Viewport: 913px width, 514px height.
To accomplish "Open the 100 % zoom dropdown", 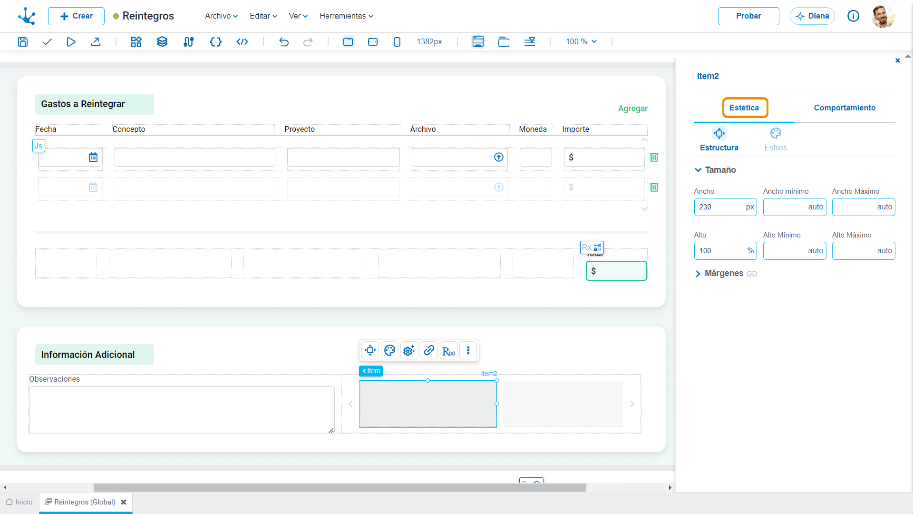I will pos(581,42).
